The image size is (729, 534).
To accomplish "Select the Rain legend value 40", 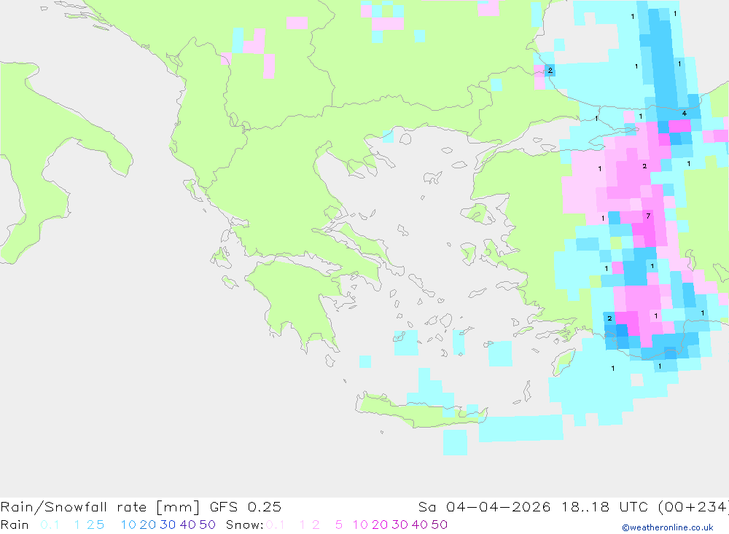I will (188, 525).
